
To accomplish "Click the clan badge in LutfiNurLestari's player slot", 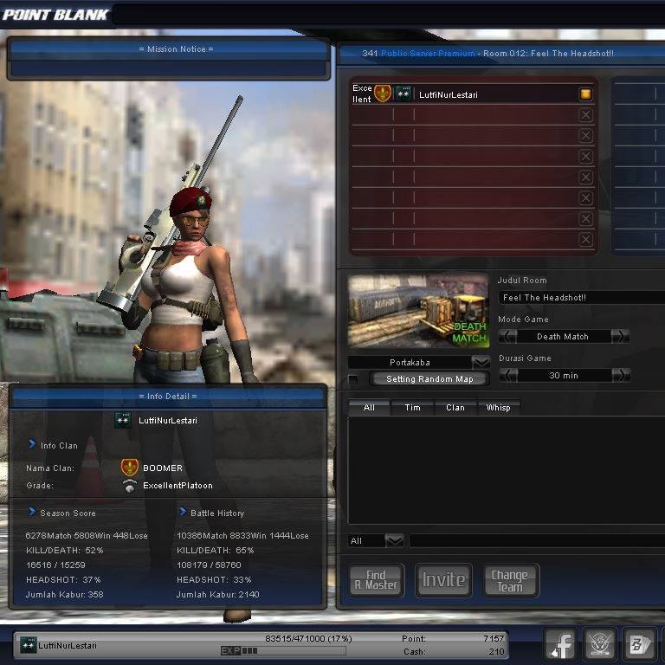I will 383,94.
